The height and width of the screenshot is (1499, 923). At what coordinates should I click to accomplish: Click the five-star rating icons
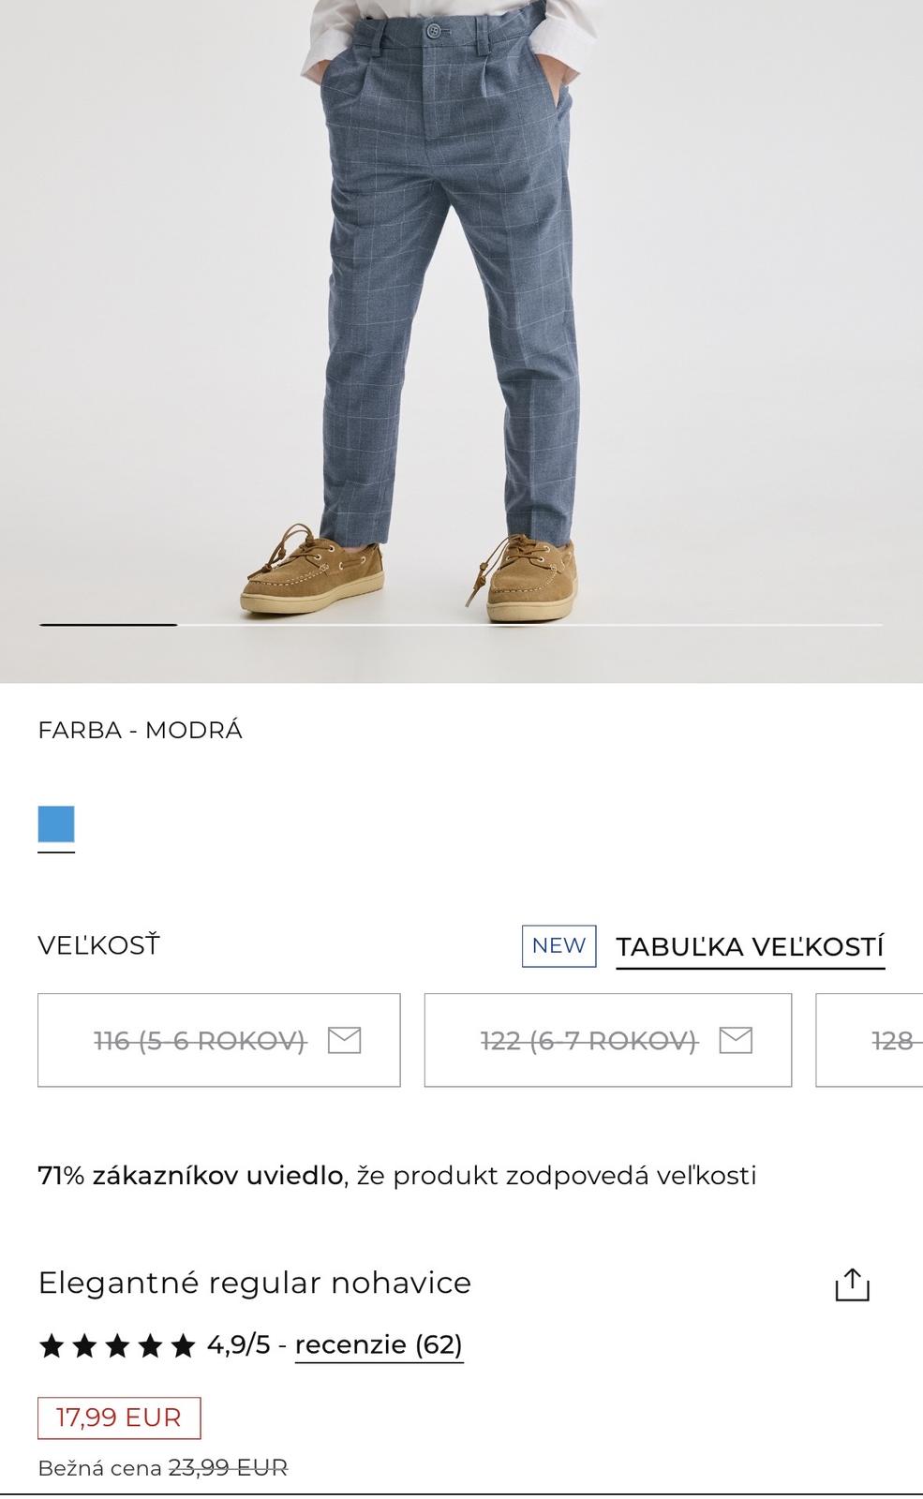[117, 1346]
